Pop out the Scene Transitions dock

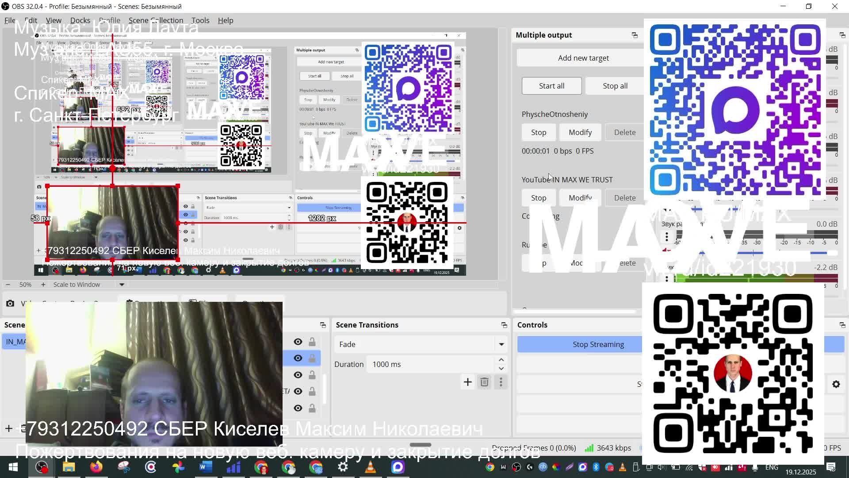[504, 325]
